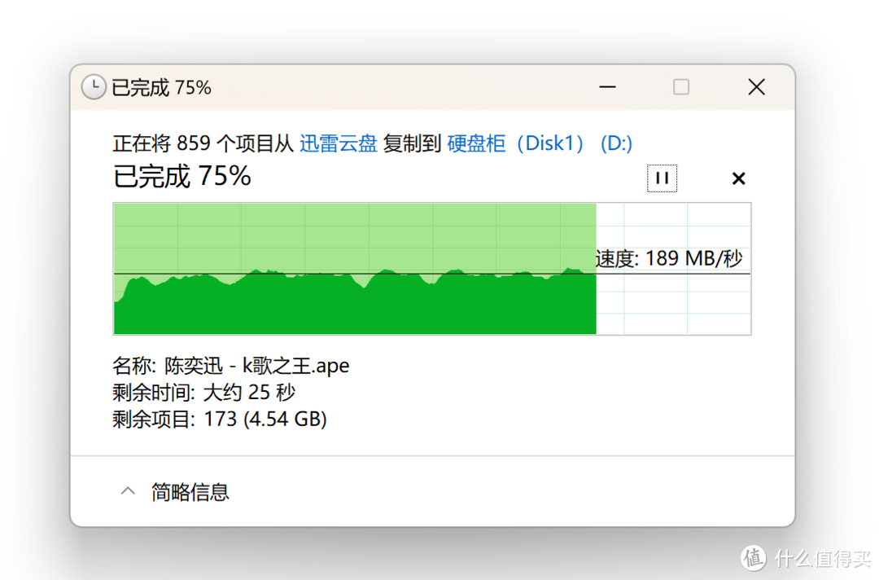Click the remaining items 173 (4.54 GB) text
Screen dimensions: 879x580
pos(260,420)
